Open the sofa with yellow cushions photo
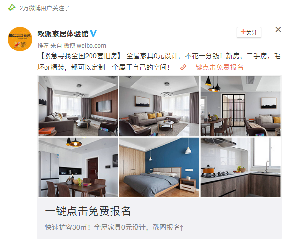Screen dimensions: 291x247 pos(159,106)
